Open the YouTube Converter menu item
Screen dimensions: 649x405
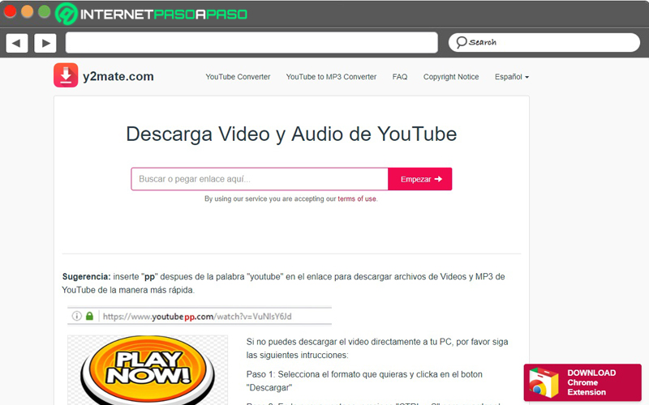pyautogui.click(x=238, y=77)
